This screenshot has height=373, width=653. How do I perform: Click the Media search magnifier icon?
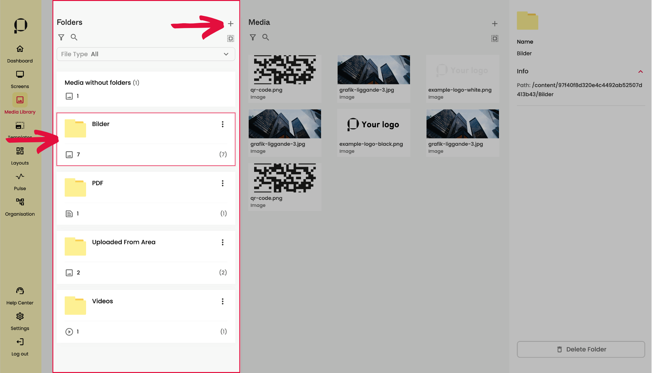[x=266, y=37]
